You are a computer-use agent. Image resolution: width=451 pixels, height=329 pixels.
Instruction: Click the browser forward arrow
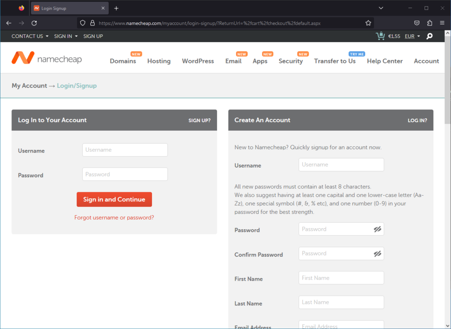pos(21,23)
